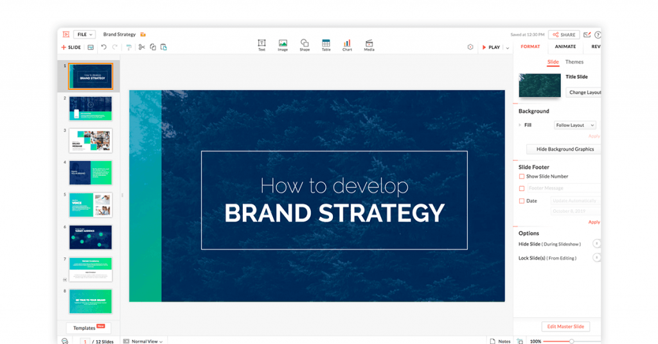Click the Edit Master Slide button
The height and width of the screenshot is (344, 658).
pyautogui.click(x=565, y=327)
